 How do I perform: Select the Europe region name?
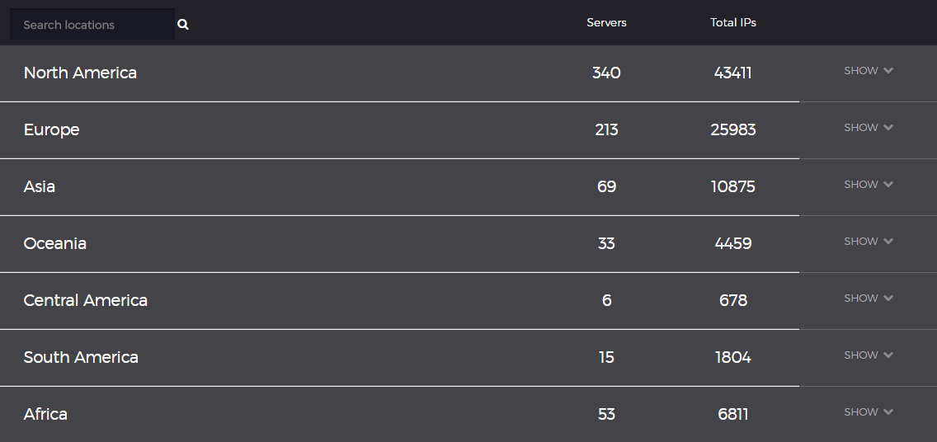coord(51,129)
